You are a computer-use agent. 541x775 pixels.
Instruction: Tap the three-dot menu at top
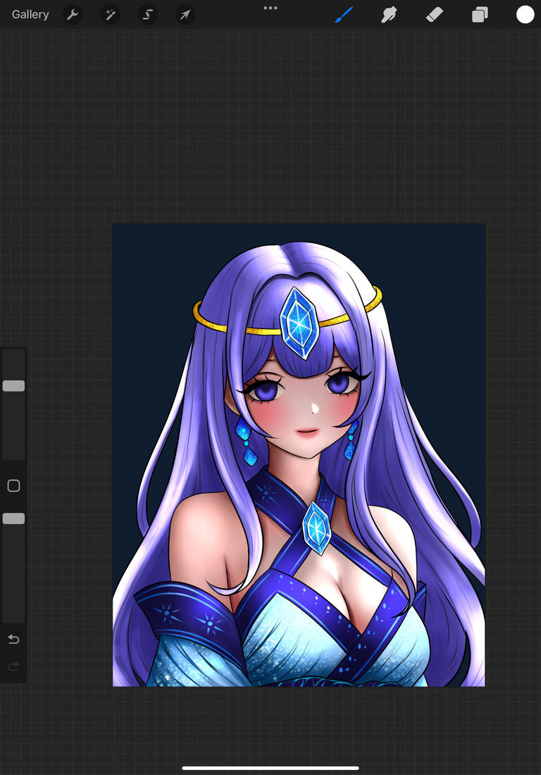pos(270,8)
